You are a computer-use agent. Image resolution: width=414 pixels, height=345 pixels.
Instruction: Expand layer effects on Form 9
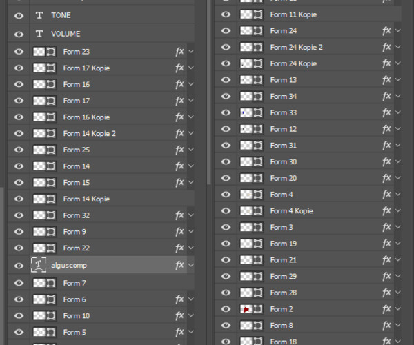pyautogui.click(x=191, y=232)
